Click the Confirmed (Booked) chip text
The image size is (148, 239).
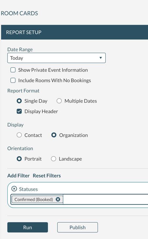[34, 199]
